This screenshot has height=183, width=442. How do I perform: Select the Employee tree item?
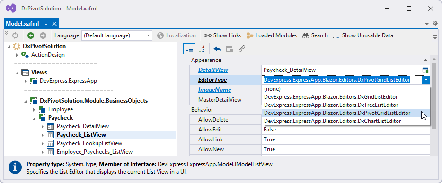(61, 109)
